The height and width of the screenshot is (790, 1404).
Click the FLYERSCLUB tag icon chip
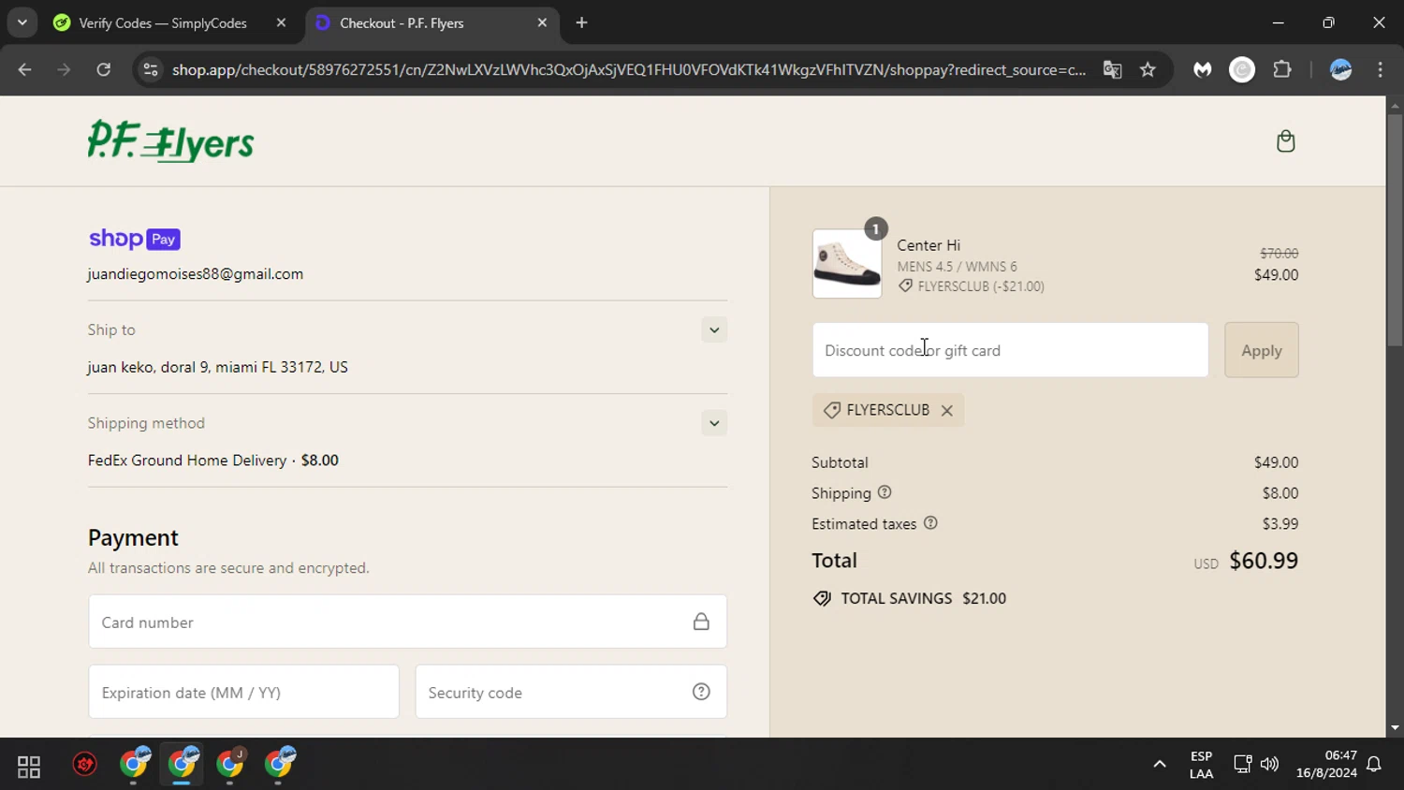(x=831, y=410)
